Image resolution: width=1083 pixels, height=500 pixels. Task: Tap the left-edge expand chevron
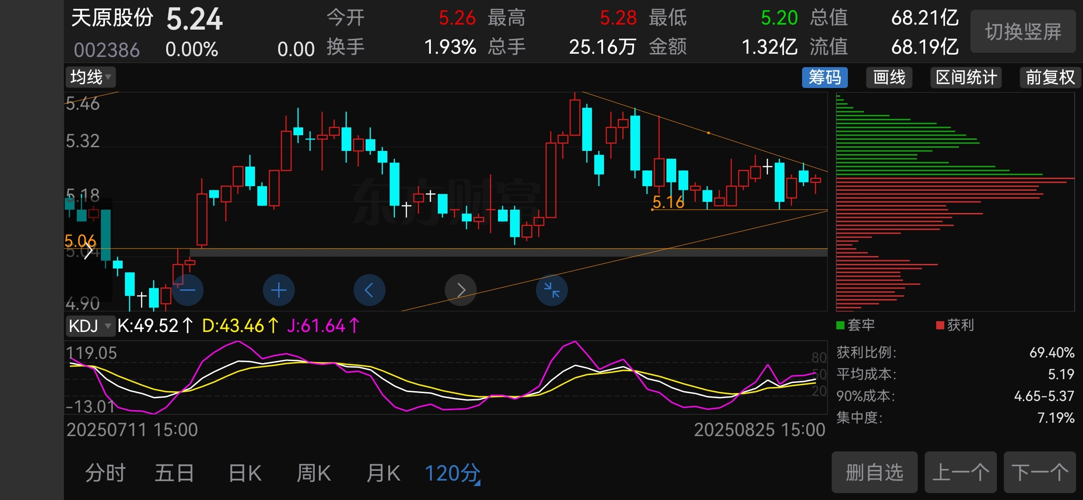point(88,250)
